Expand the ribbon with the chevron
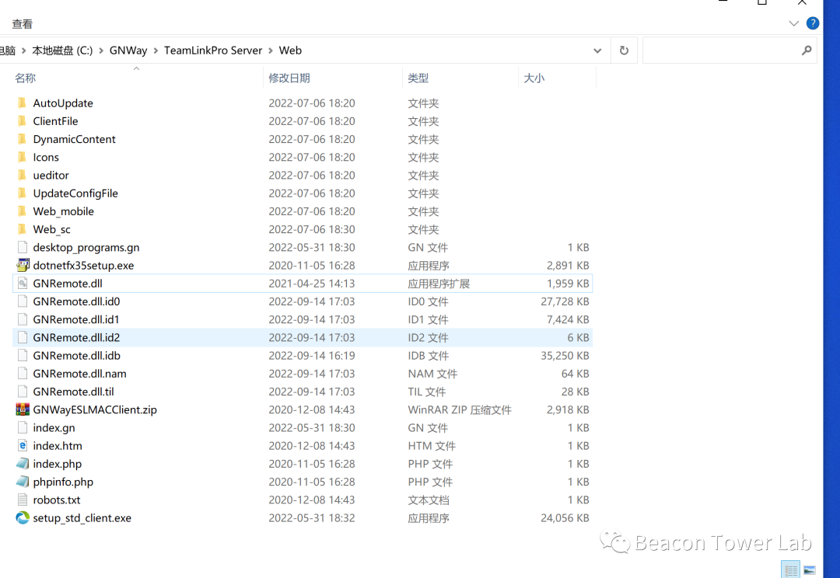The image size is (840, 578). [x=793, y=23]
